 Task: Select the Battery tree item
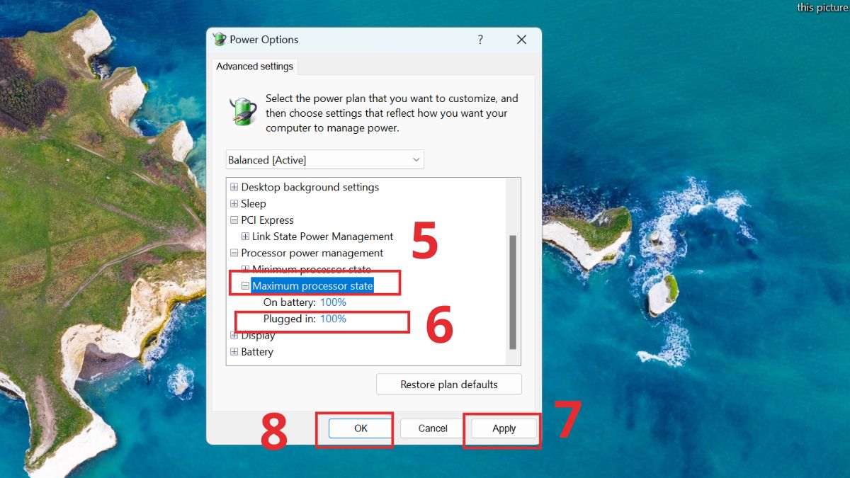(x=257, y=352)
